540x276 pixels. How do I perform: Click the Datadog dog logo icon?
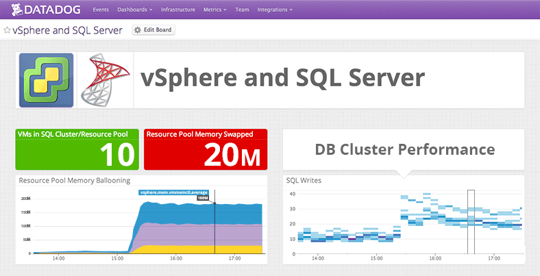(16, 10)
